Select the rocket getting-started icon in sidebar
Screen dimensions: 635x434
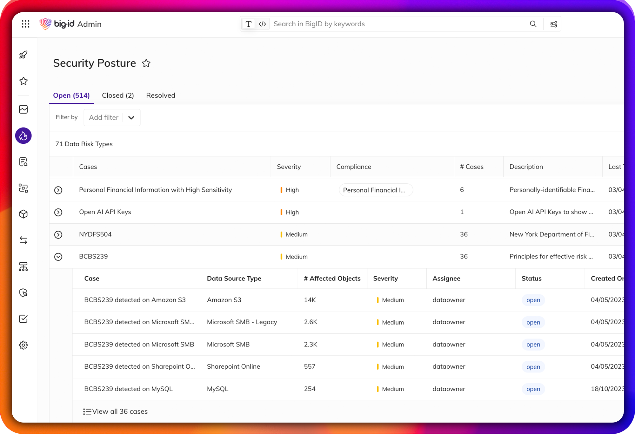23,55
